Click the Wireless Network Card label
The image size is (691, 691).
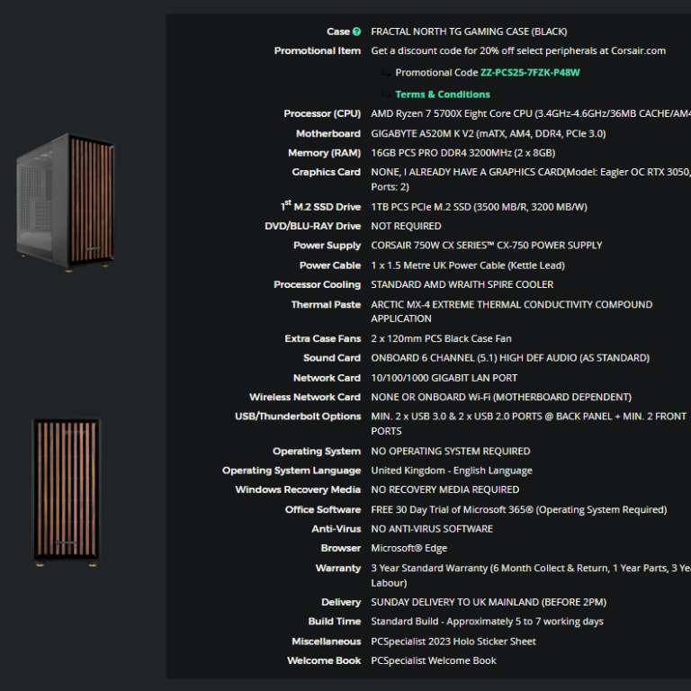coord(305,397)
